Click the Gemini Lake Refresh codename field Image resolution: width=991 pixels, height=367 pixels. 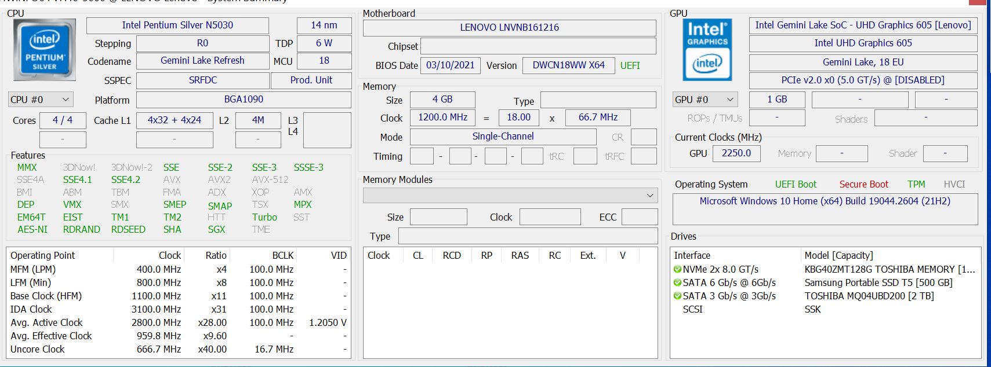coord(202,61)
